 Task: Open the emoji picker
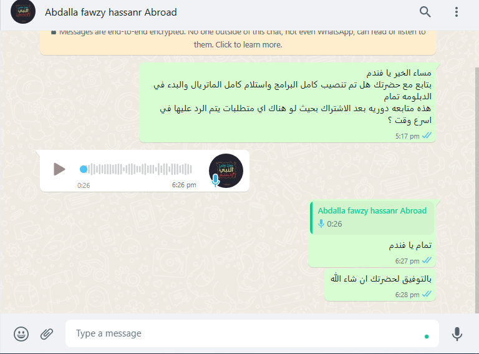pos(21,333)
